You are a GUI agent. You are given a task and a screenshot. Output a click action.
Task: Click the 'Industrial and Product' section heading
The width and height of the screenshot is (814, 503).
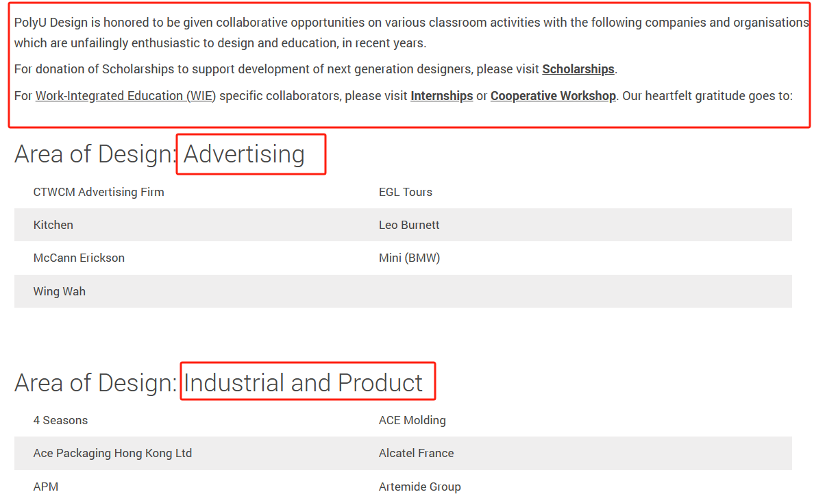303,383
